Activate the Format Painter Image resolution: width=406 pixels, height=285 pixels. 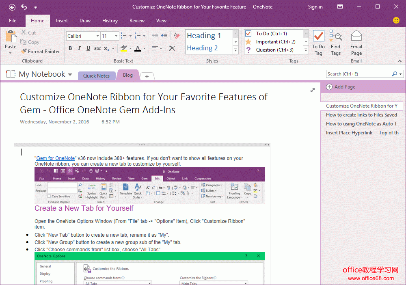40,51
